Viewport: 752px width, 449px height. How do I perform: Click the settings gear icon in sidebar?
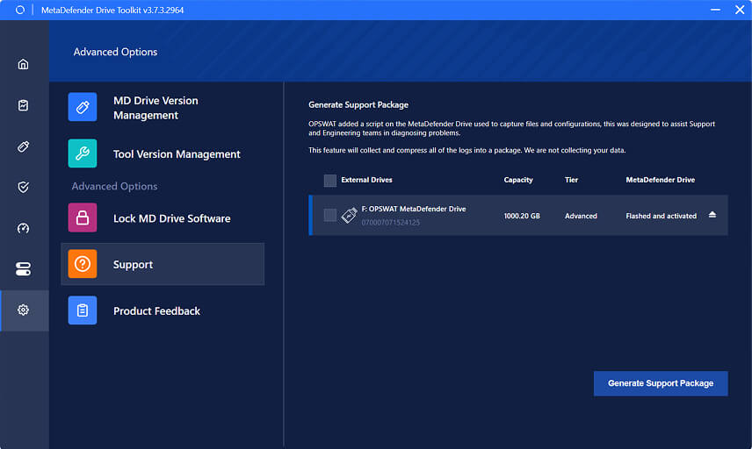coord(24,310)
